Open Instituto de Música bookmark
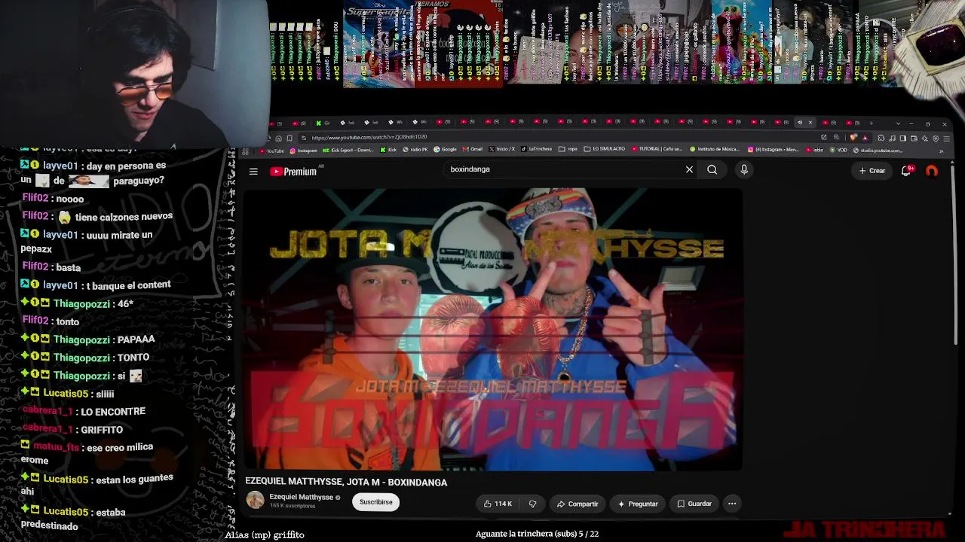 tap(715, 150)
